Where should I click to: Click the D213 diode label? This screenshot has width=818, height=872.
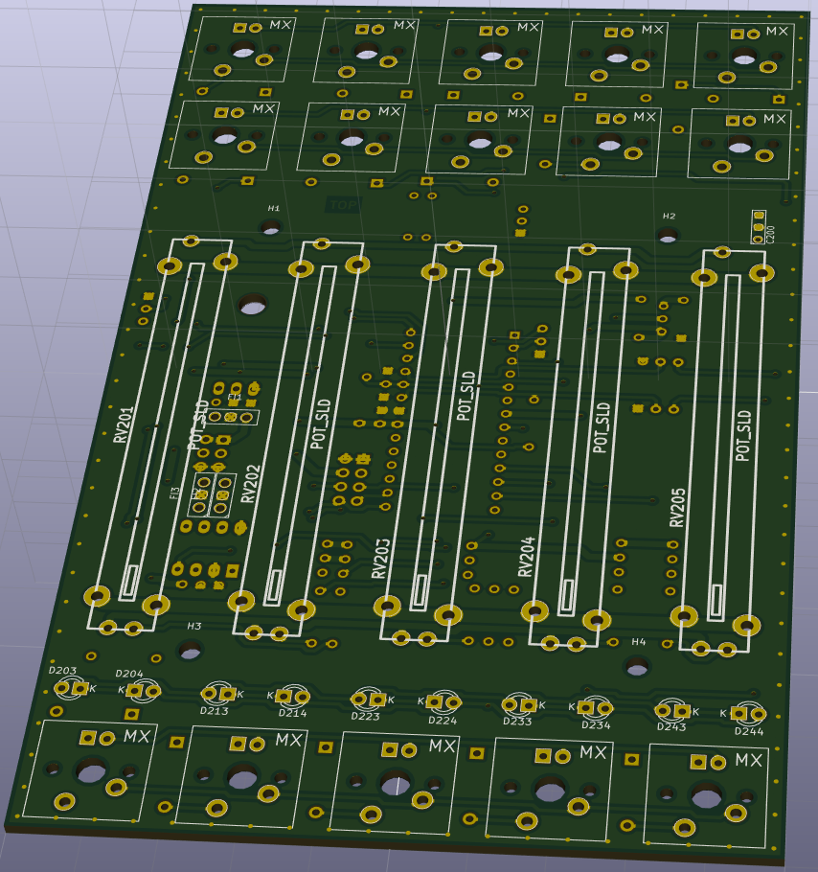(x=214, y=711)
